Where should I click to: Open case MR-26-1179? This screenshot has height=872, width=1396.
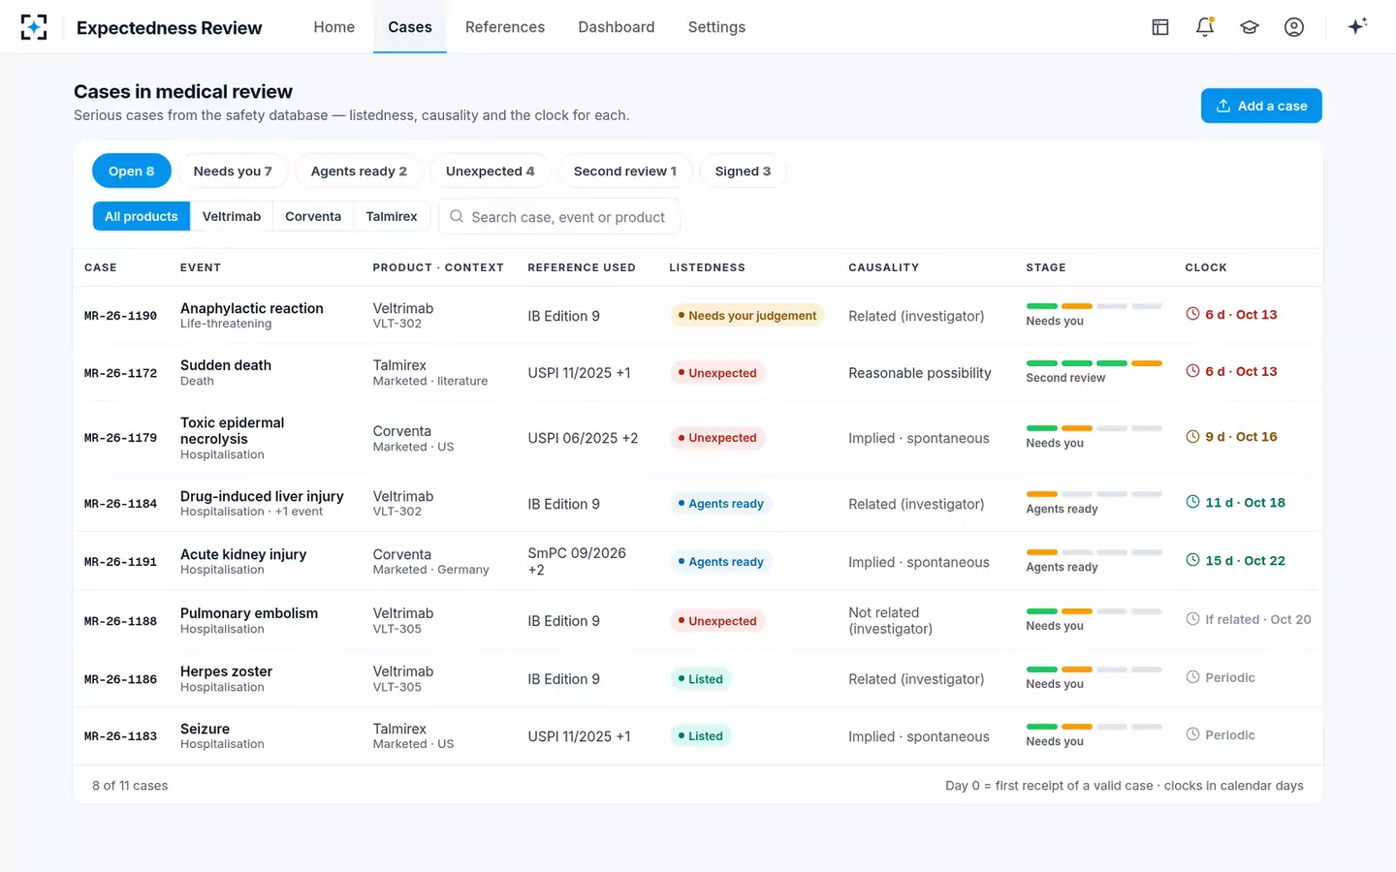coord(120,438)
